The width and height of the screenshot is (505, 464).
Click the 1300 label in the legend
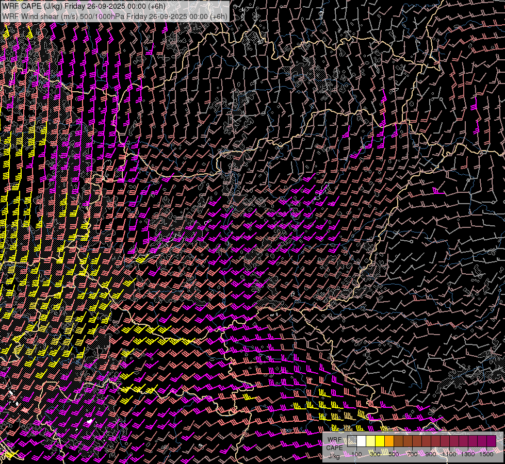[x=468, y=454]
